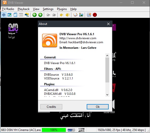Minimize the DVB Viewer window
The height and width of the screenshot is (133, 150).
click(121, 3)
